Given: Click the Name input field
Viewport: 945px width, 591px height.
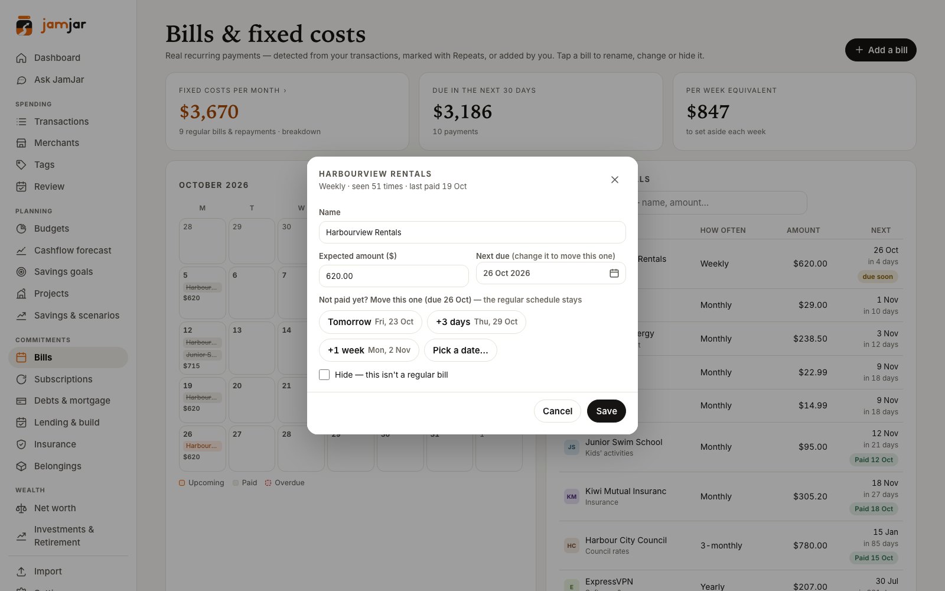Looking at the screenshot, I should 472,232.
